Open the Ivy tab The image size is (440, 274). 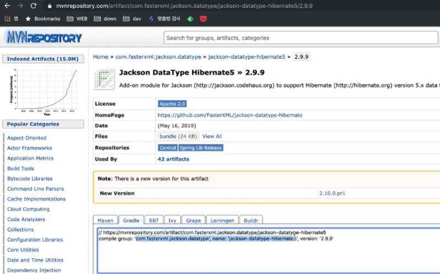(172, 221)
